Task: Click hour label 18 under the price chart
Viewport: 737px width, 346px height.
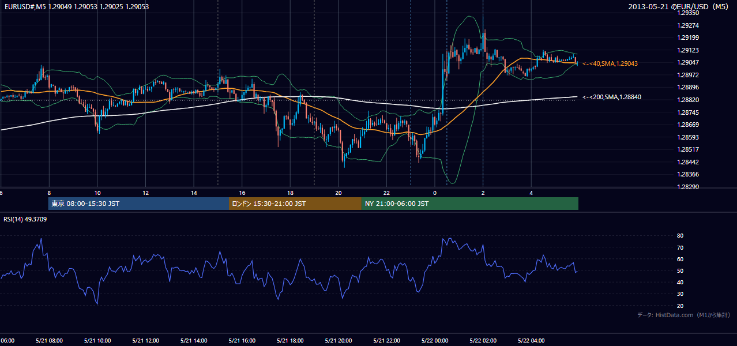Action: click(x=291, y=193)
